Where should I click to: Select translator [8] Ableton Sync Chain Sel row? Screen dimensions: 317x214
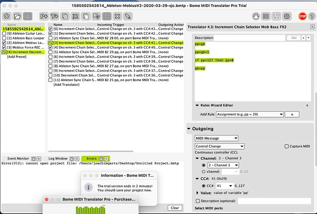116,66
